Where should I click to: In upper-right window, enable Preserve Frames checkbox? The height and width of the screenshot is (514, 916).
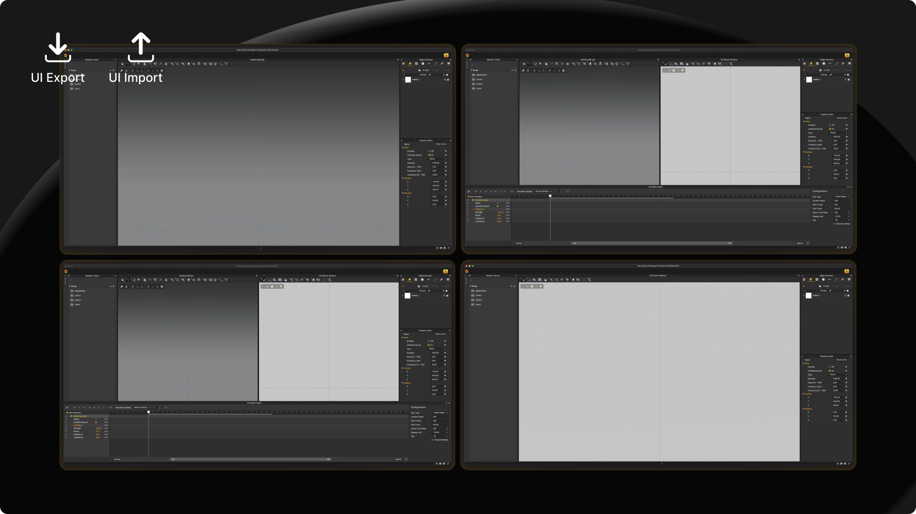point(834,224)
